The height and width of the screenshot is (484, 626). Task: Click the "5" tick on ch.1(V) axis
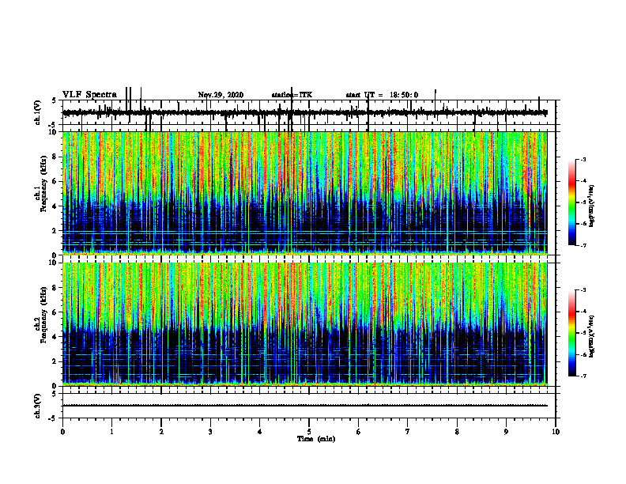click(55, 100)
